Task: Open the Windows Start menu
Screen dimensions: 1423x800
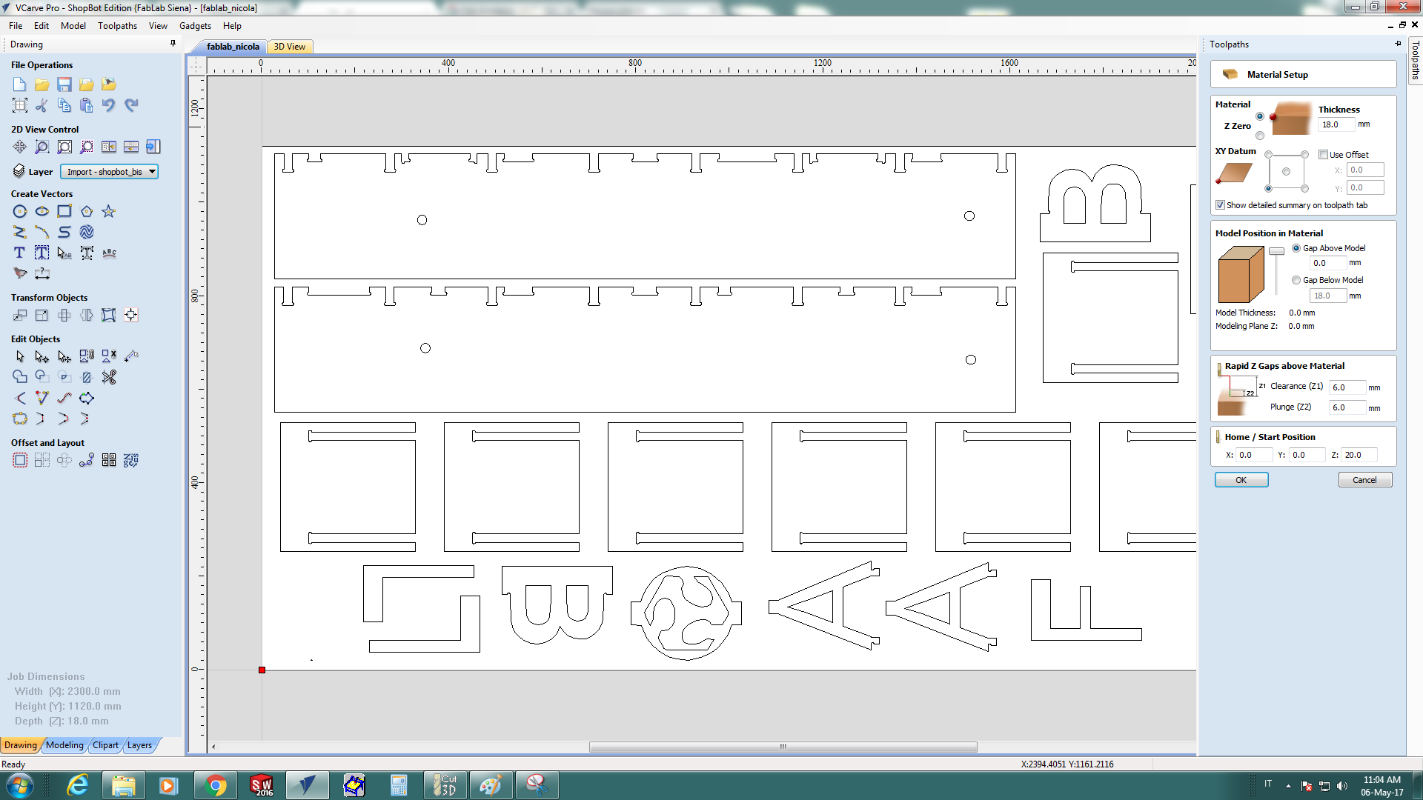Action: point(19,785)
